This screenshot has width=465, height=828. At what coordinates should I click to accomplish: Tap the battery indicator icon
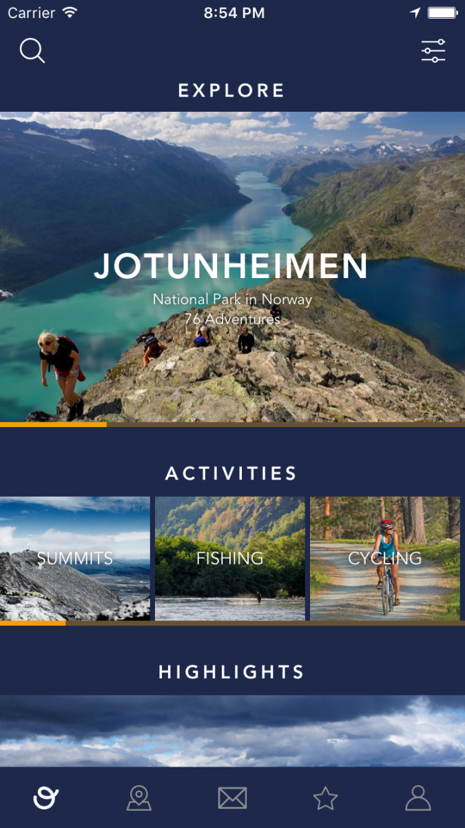click(x=442, y=13)
